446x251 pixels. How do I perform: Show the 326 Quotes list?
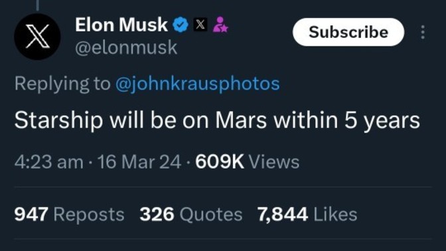pos(191,214)
